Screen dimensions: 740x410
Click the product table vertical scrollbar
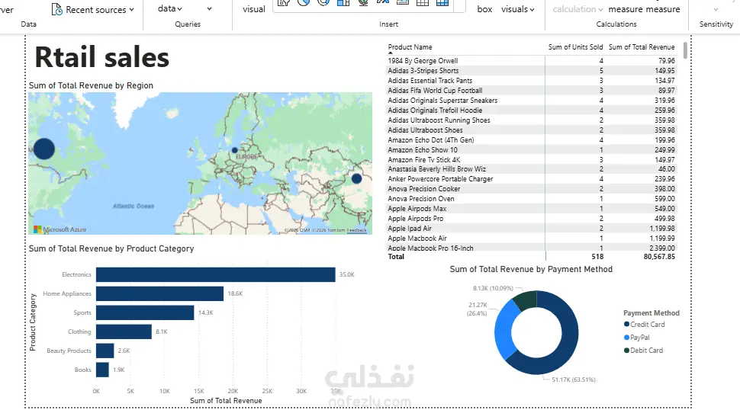[685, 50]
